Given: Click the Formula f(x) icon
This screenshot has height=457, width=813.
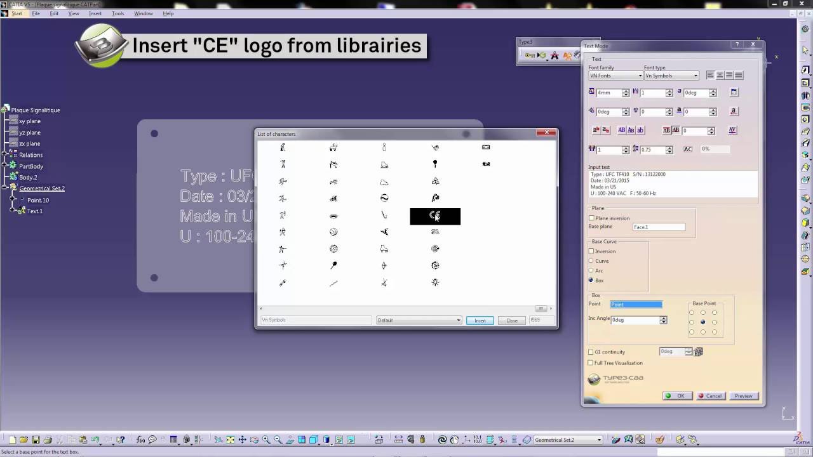Looking at the screenshot, I should 141,439.
